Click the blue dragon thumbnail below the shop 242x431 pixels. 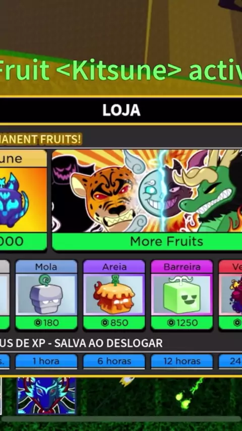pyautogui.click(x=47, y=396)
